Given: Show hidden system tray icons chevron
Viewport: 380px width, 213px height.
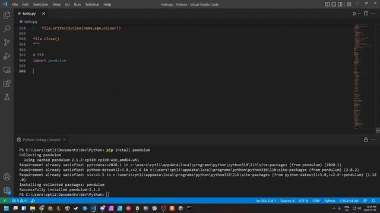Looking at the screenshot, I should 334,208.
